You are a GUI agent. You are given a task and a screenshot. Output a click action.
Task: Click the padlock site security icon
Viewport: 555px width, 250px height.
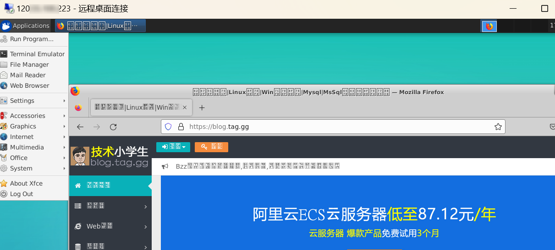(x=181, y=127)
